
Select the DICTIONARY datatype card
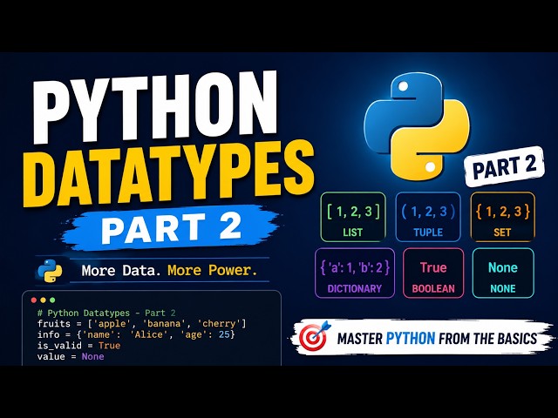click(x=355, y=273)
